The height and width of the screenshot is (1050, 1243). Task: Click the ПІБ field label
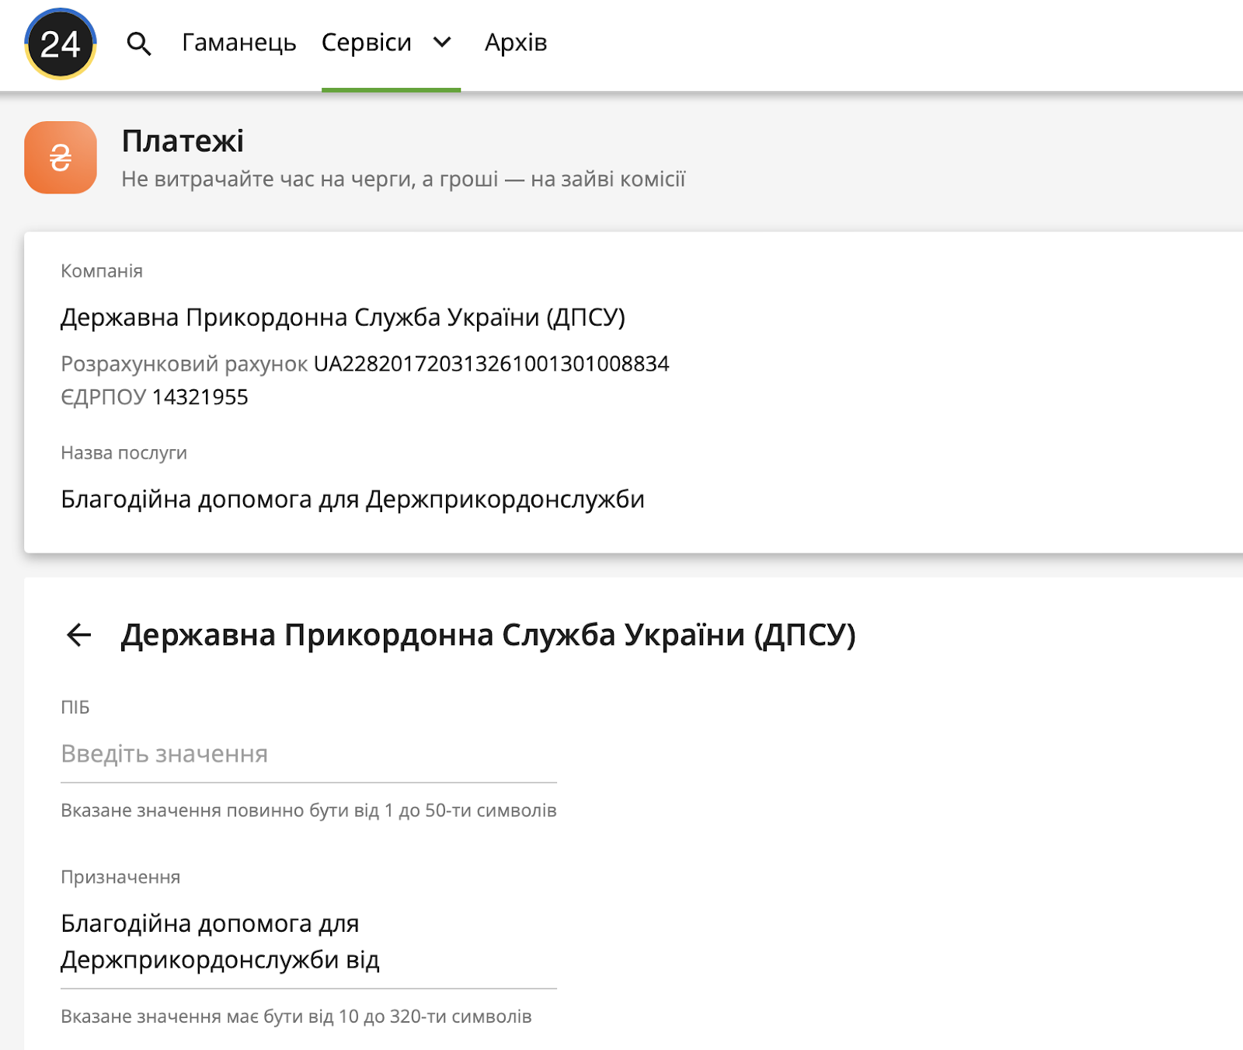pos(75,707)
